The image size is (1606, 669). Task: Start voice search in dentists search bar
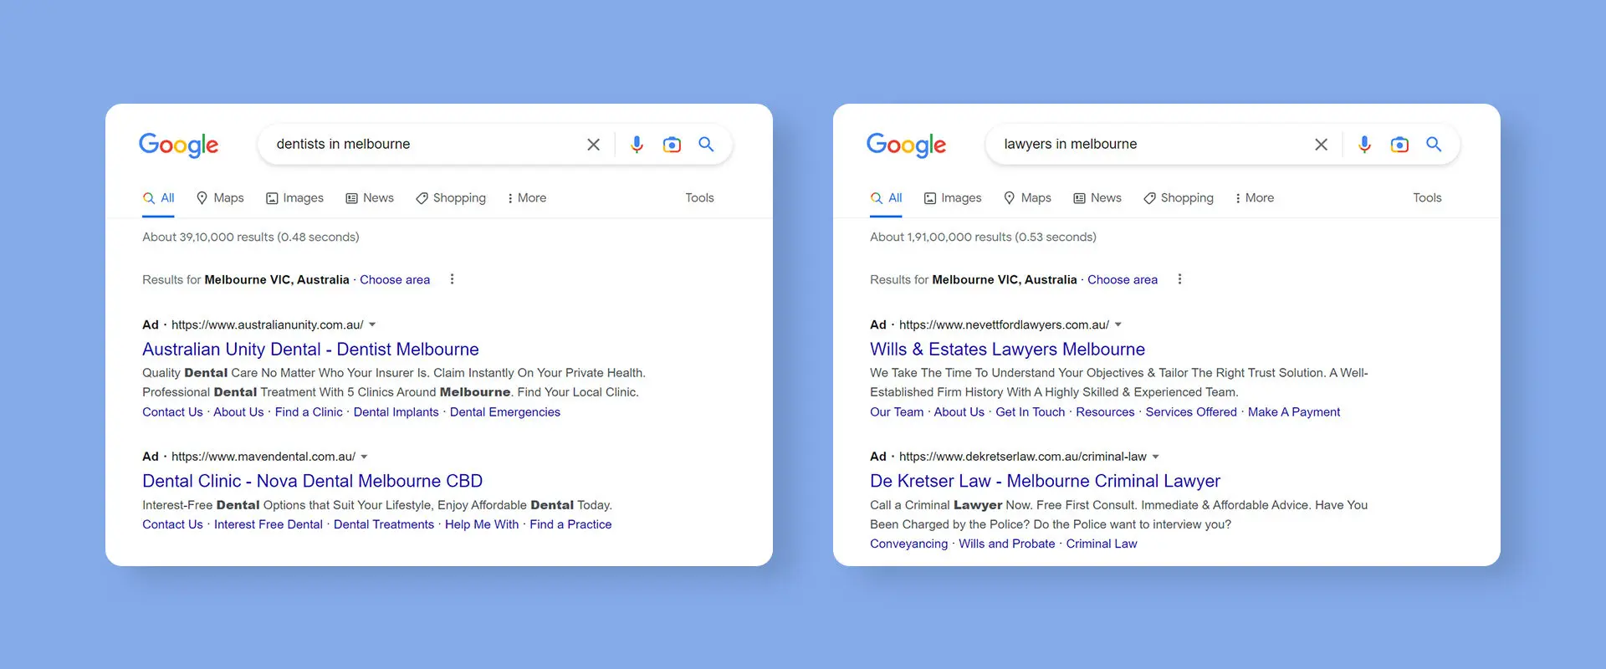pos(637,145)
